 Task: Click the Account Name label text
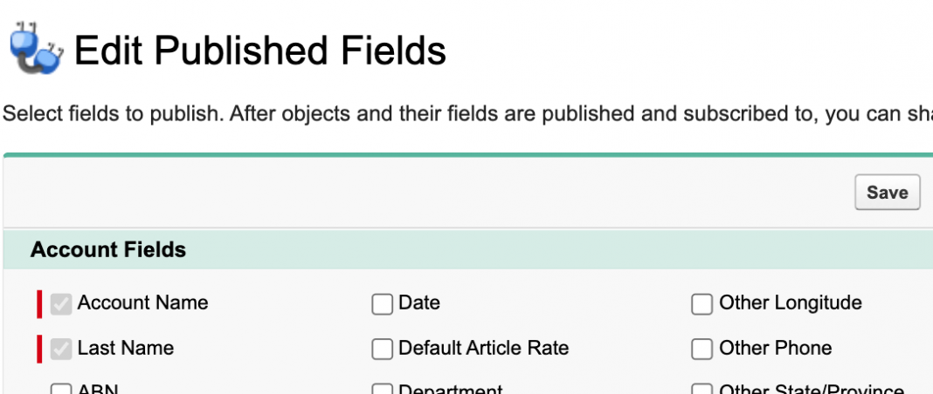point(142,303)
